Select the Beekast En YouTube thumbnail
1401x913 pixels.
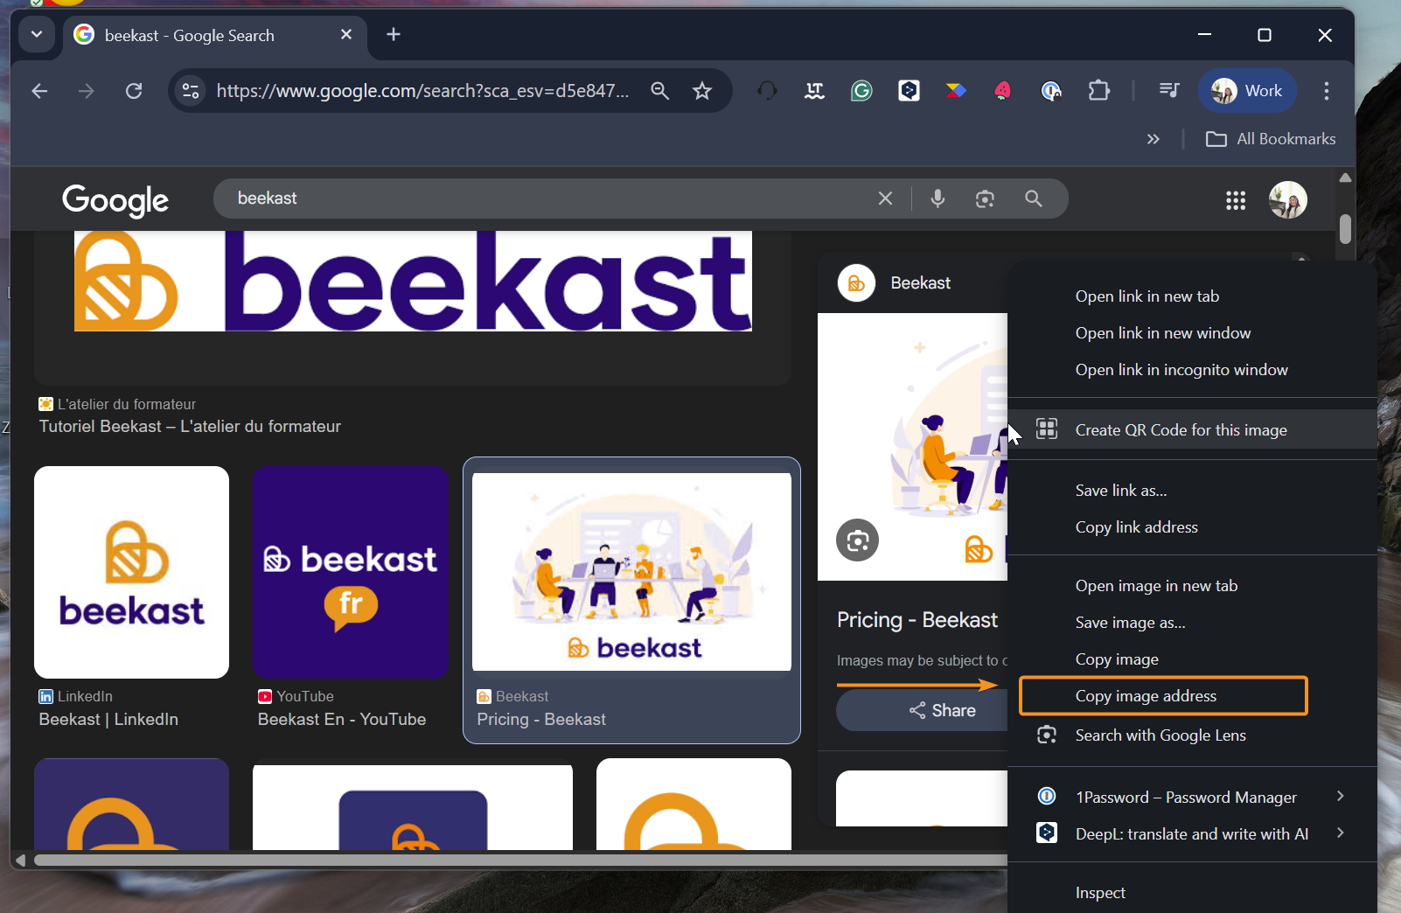[x=351, y=572]
